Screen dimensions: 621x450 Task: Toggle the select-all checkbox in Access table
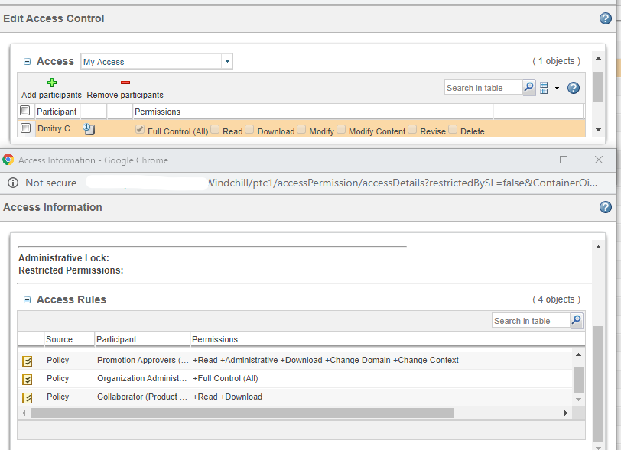[25, 112]
